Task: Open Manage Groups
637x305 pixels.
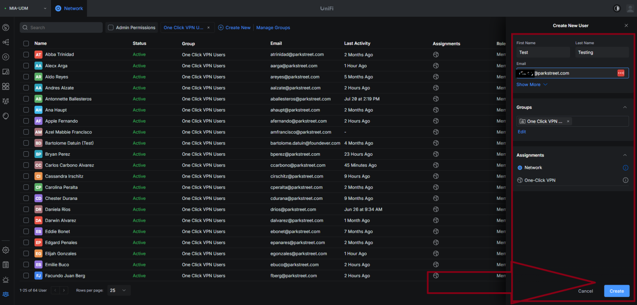Action: (273, 27)
